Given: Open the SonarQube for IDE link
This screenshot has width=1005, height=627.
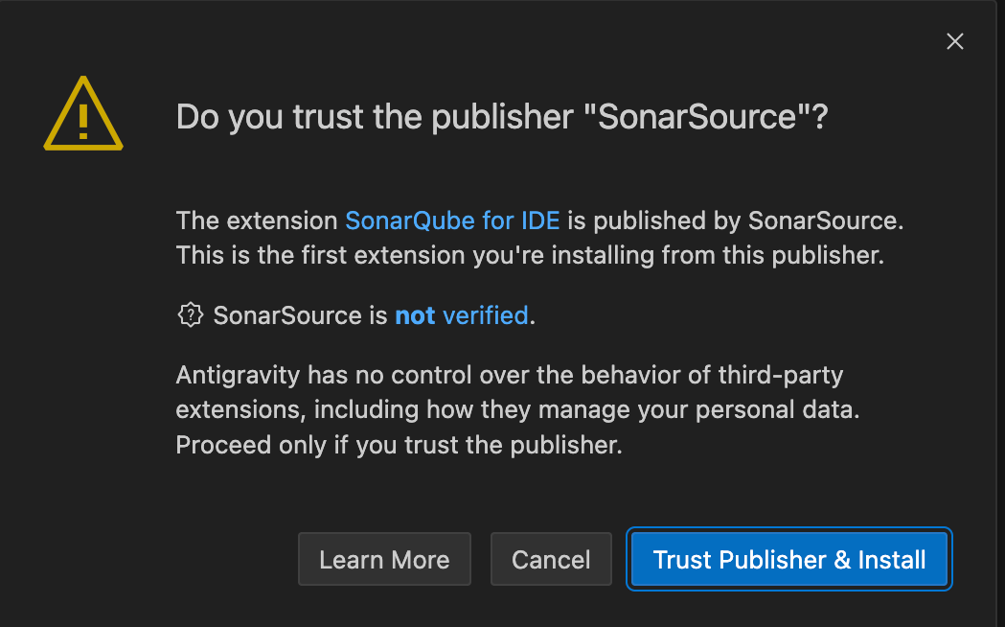Looking at the screenshot, I should pos(453,221).
